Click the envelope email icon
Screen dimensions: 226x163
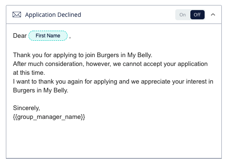(17, 15)
